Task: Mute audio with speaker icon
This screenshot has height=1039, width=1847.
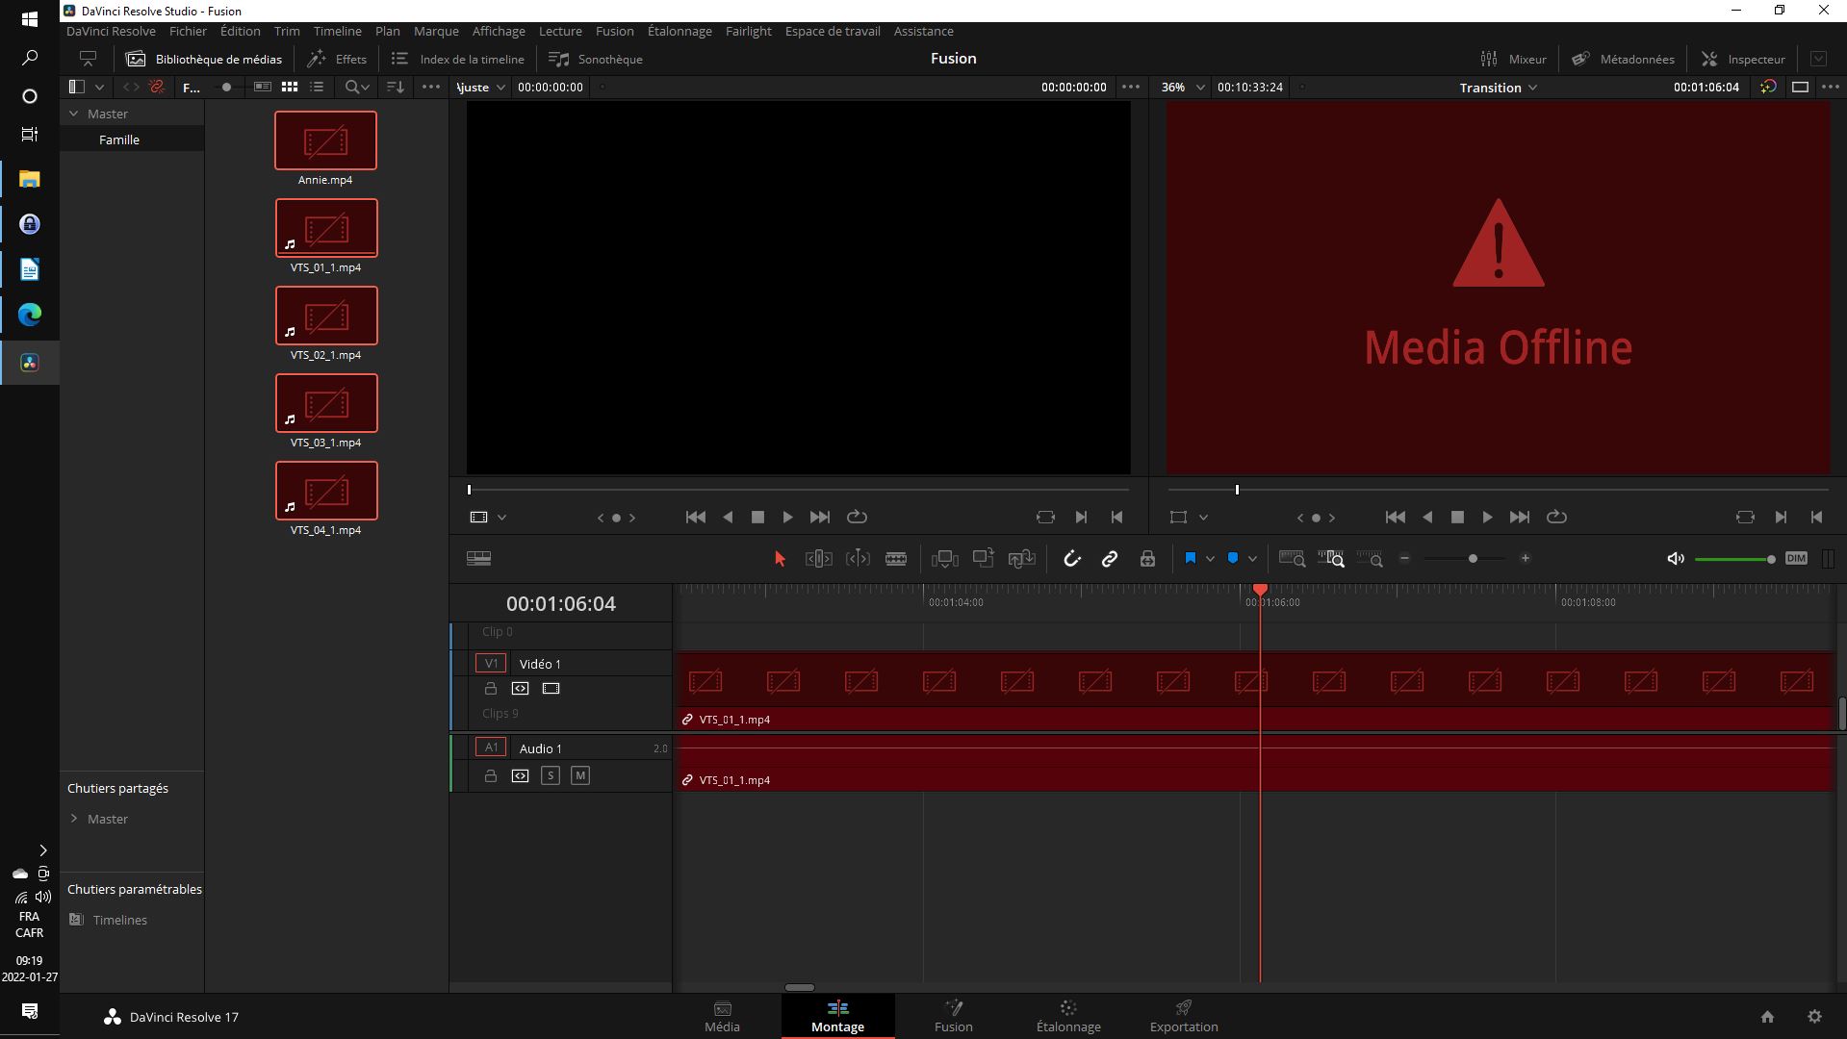Action: tap(1676, 559)
